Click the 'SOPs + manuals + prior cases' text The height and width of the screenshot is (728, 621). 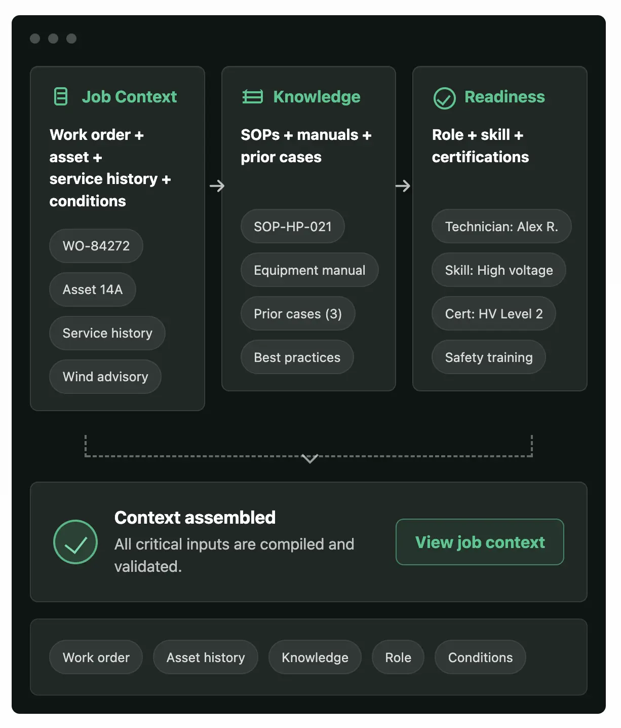[306, 146]
